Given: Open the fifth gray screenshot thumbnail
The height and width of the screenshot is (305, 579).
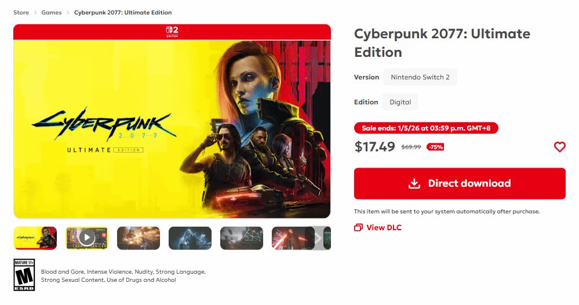Looking at the screenshot, I should (x=241, y=238).
